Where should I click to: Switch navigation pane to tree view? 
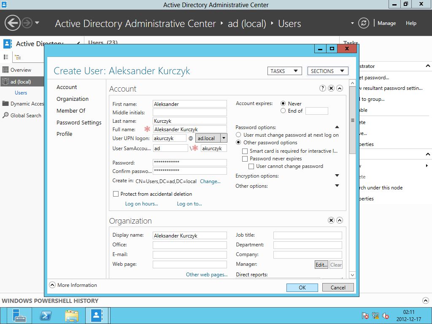(x=18, y=57)
